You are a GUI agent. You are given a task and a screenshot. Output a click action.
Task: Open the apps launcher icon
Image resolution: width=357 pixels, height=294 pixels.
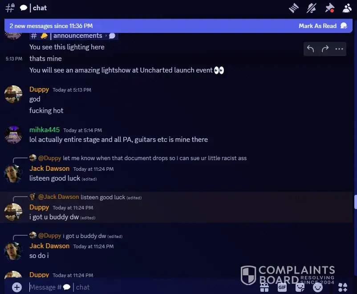click(x=343, y=287)
